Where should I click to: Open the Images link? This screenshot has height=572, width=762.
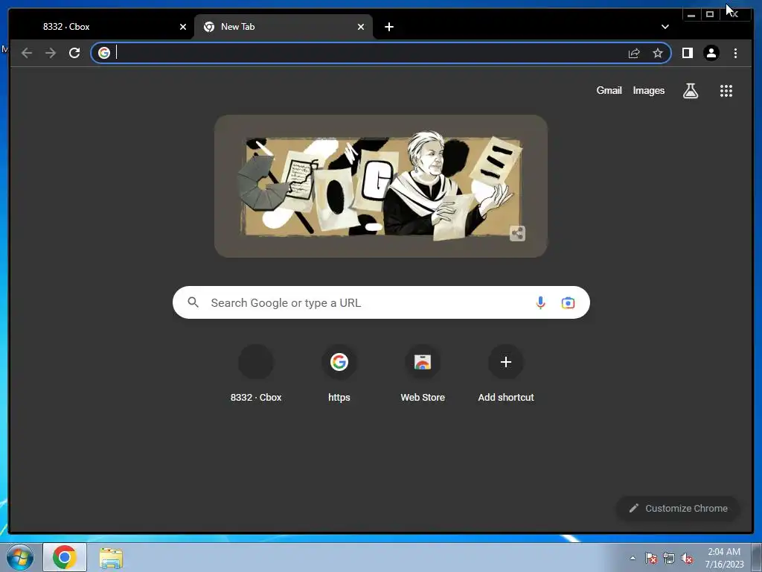click(648, 90)
